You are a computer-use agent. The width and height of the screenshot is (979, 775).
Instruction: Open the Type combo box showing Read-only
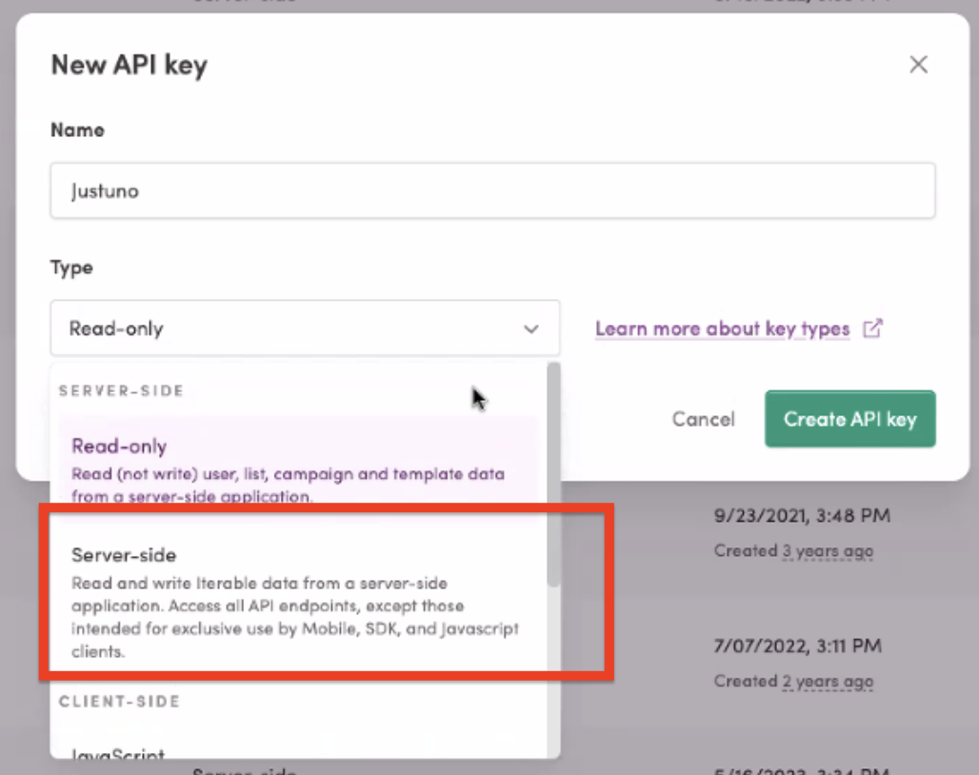tap(305, 329)
